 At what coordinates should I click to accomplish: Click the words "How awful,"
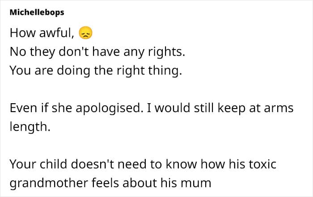pos(42,33)
